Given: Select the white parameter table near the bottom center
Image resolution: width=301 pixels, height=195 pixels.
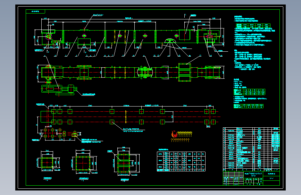Looking at the screenshot, I should [181, 161].
